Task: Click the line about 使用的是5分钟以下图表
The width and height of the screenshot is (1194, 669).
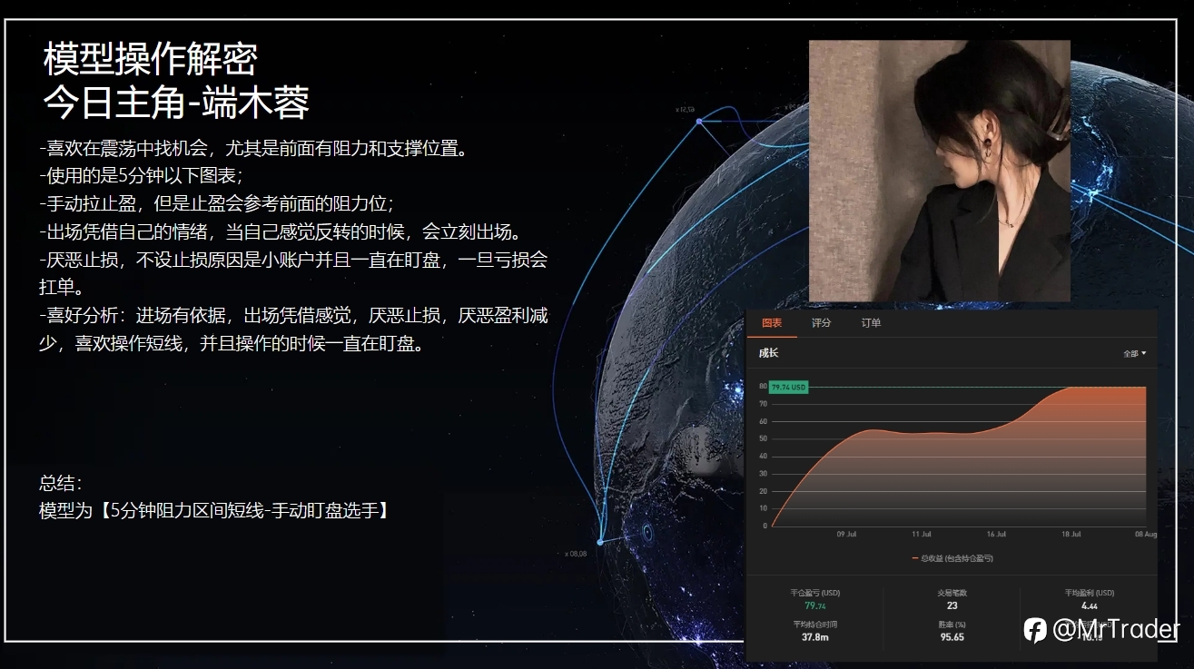Action: [141, 175]
